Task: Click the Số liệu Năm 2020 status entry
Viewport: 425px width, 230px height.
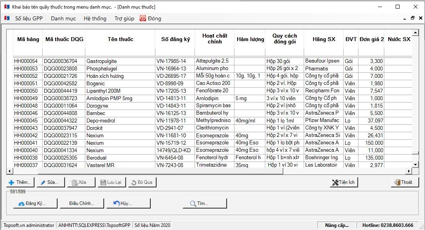Action: (x=152, y=225)
